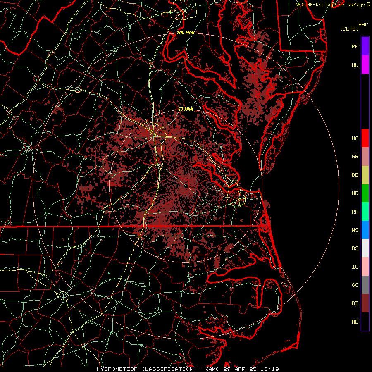Click the DS white legend swatch
The height and width of the screenshot is (372, 372).
pos(365,248)
